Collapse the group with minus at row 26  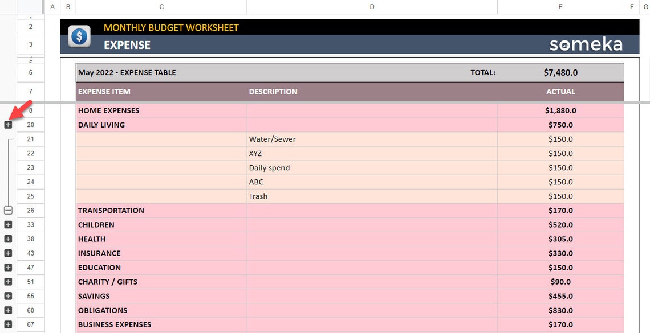point(8,210)
